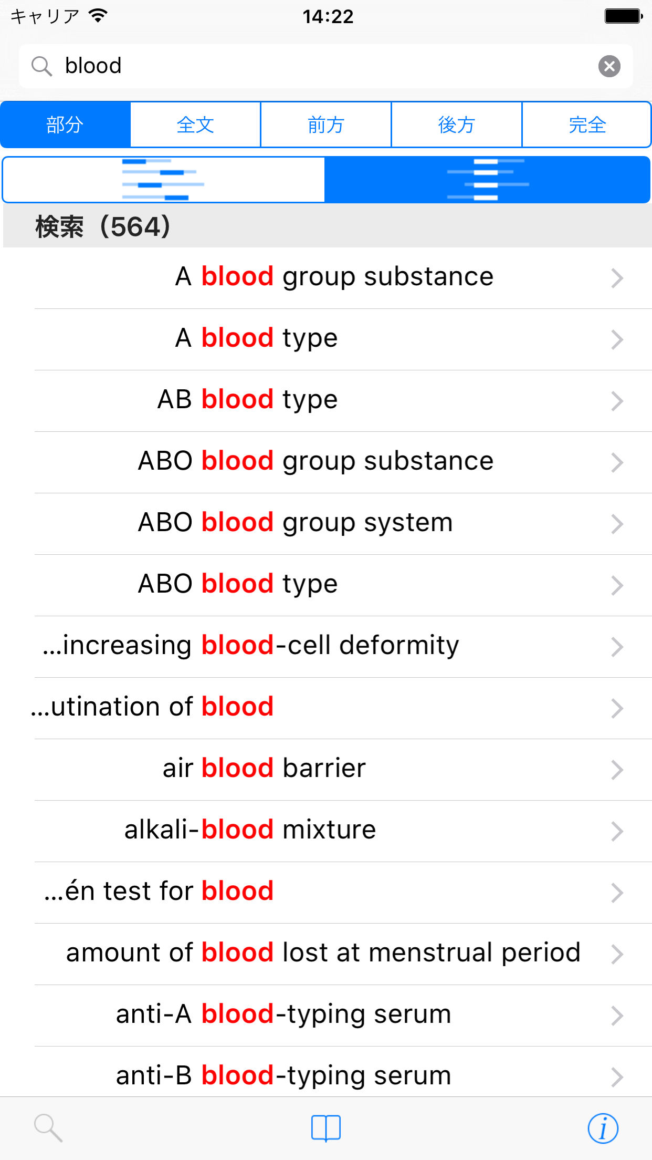652x1160 pixels.
Task: Open the info icon in the bottom bar
Action: [x=603, y=1127]
